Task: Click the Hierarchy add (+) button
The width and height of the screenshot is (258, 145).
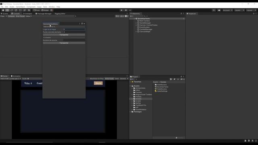Action: (x=131, y=16)
